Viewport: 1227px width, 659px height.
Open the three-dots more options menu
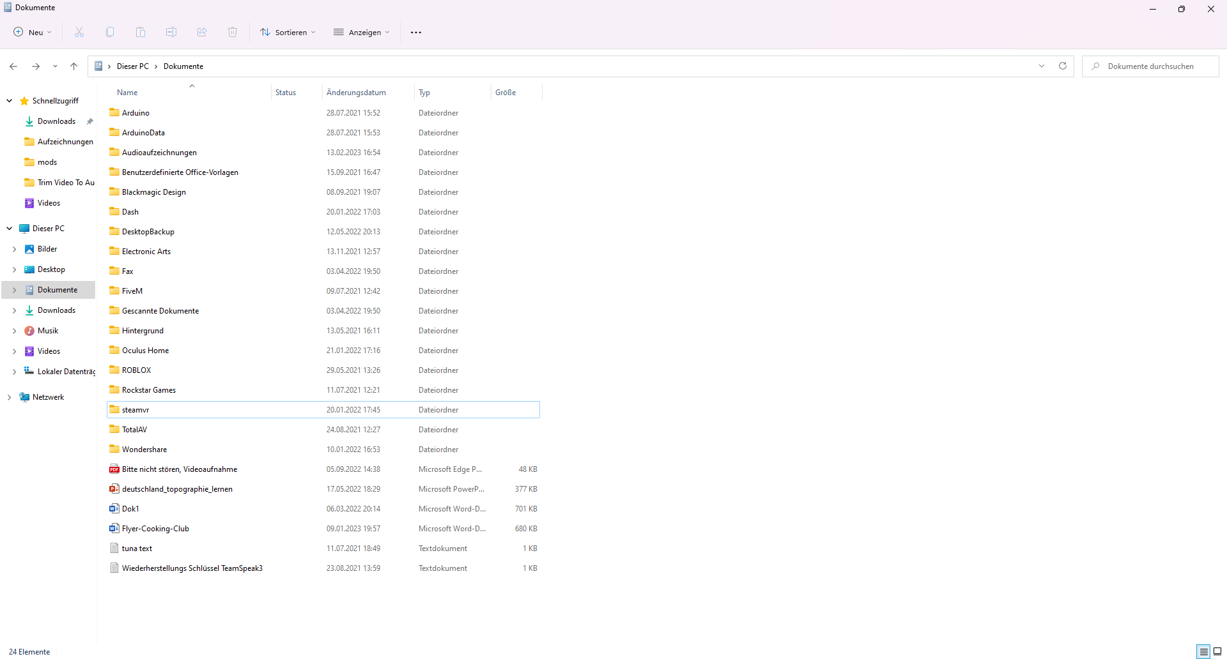416,32
